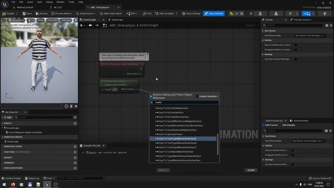The height and width of the screenshot is (188, 334).
Task: Open Root Motion Mode dropdown in Anim Preview Editor
Action: pyautogui.click(x=308, y=141)
